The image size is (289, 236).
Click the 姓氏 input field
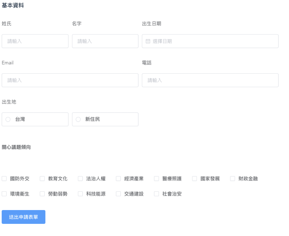35,41
